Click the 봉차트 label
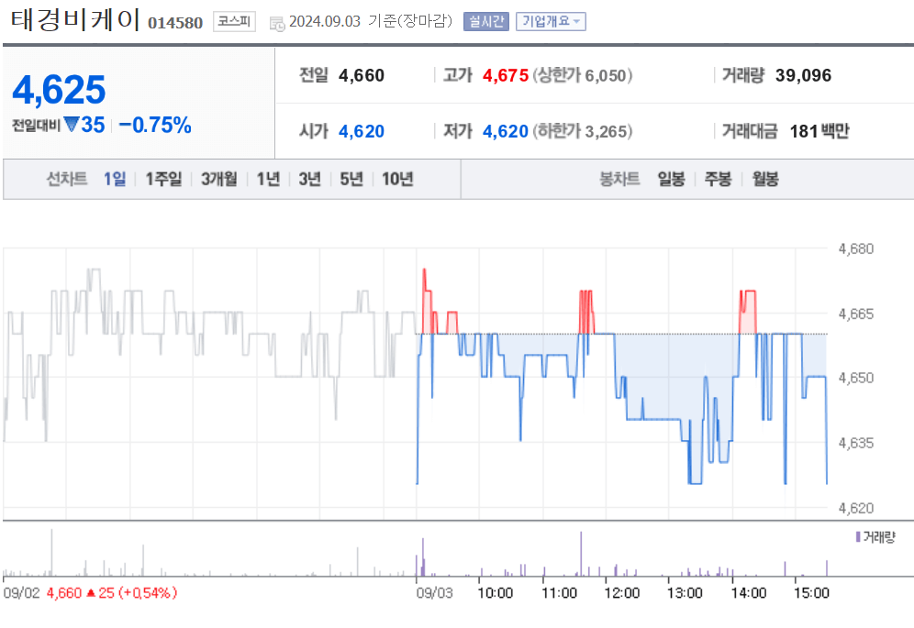Viewport: 914px width, 628px height. tap(619, 179)
